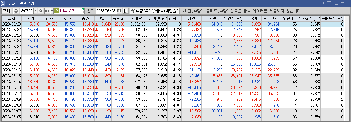The height and width of the screenshot is (122, 351).
Task: Click the change rate cell +23.08
Action: click(118, 24)
